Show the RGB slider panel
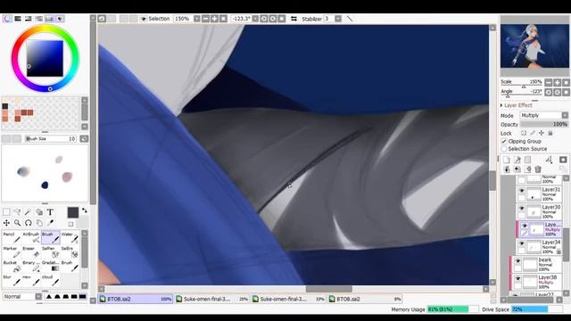This screenshot has height=321, width=571. click(x=18, y=18)
